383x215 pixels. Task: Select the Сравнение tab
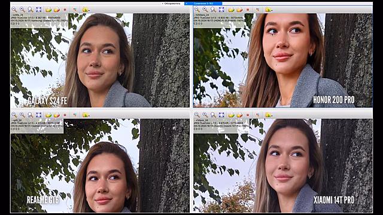(203, 4)
